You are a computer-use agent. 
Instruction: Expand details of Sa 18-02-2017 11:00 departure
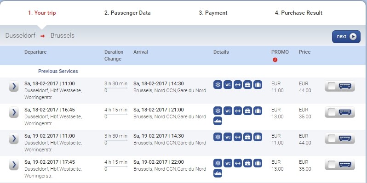pyautogui.click(x=14, y=86)
